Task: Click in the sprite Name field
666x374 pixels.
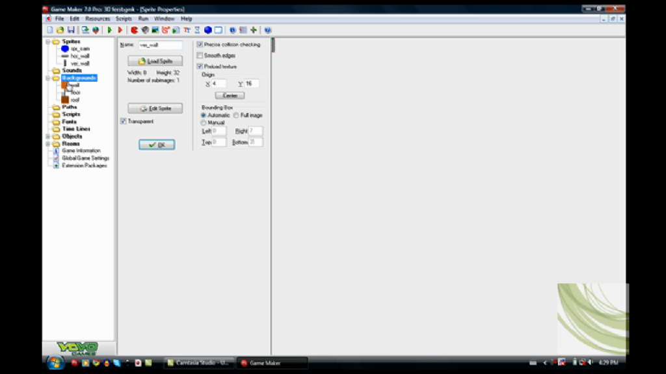Action: tap(160, 45)
